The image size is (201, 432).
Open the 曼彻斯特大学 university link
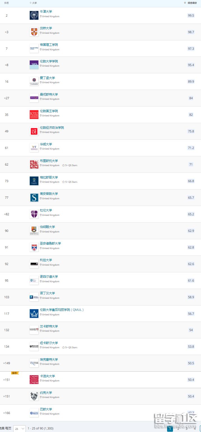(49, 94)
